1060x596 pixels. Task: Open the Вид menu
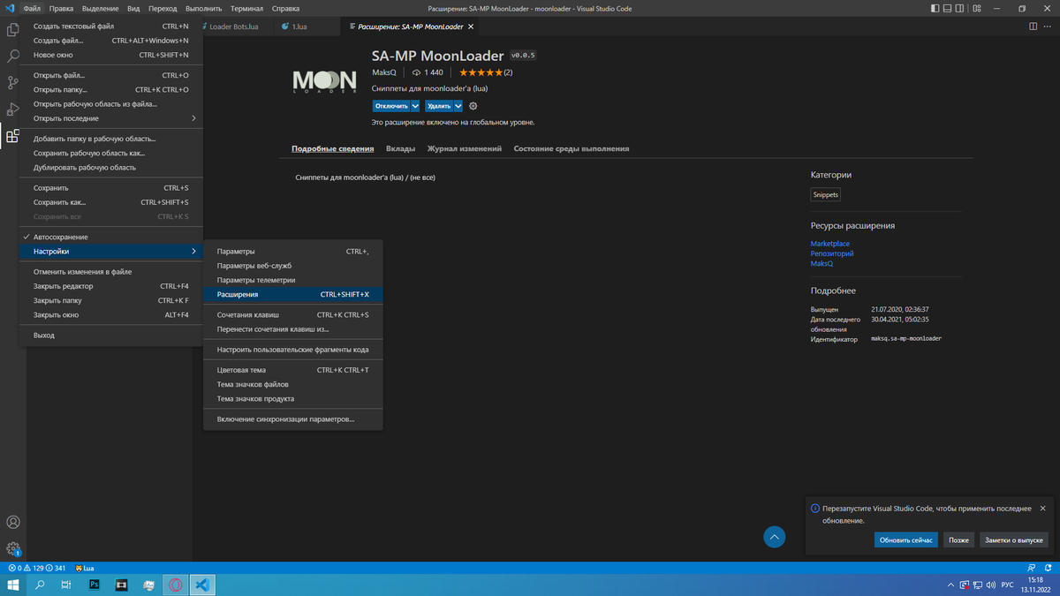pyautogui.click(x=133, y=8)
